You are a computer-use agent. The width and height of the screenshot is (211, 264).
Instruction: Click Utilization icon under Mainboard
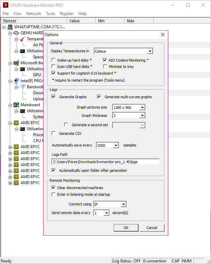click(23, 111)
